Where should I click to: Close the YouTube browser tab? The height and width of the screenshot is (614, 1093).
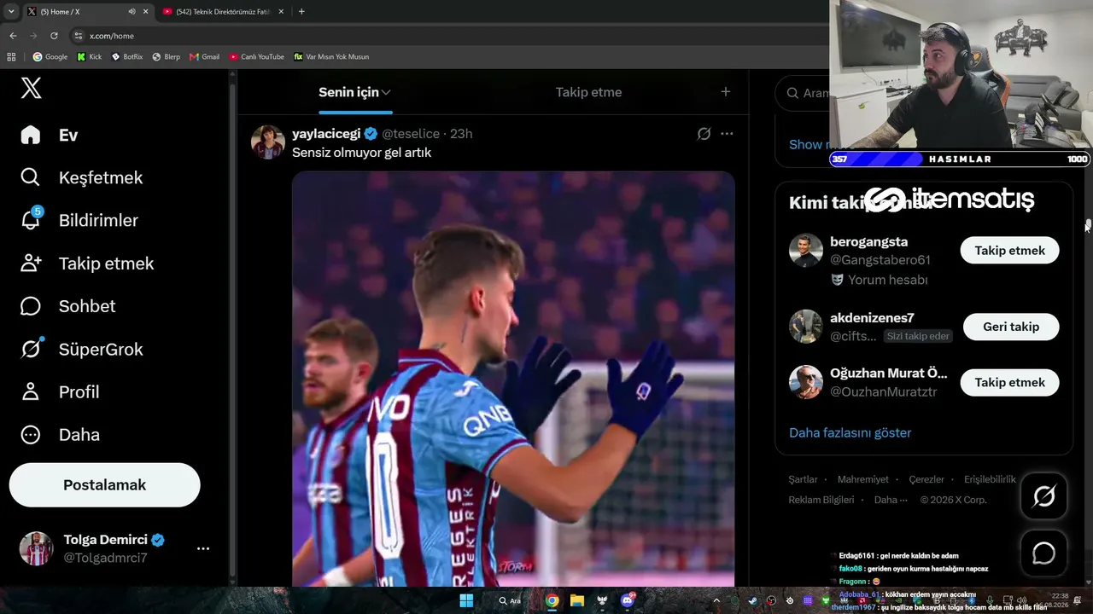pyautogui.click(x=281, y=12)
